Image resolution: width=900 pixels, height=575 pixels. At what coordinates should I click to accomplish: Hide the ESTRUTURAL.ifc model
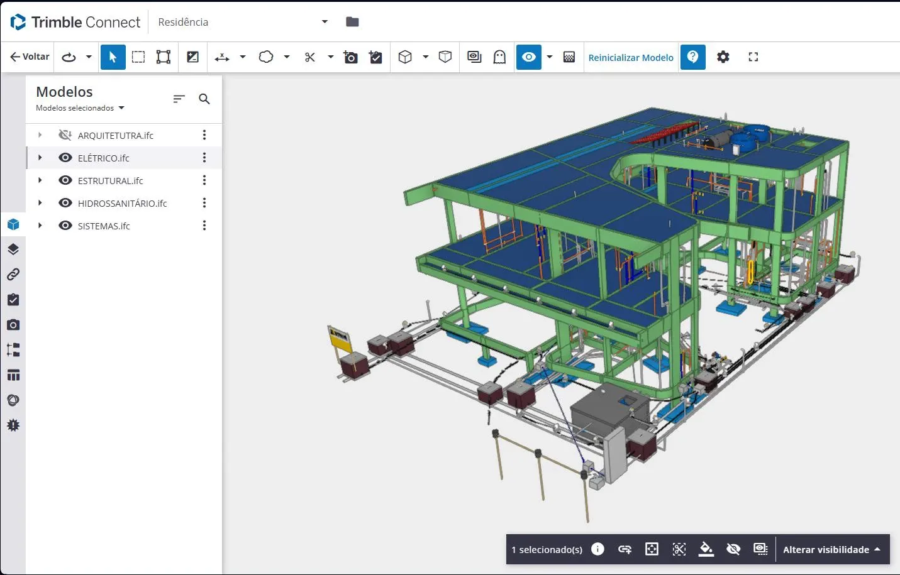tap(65, 180)
